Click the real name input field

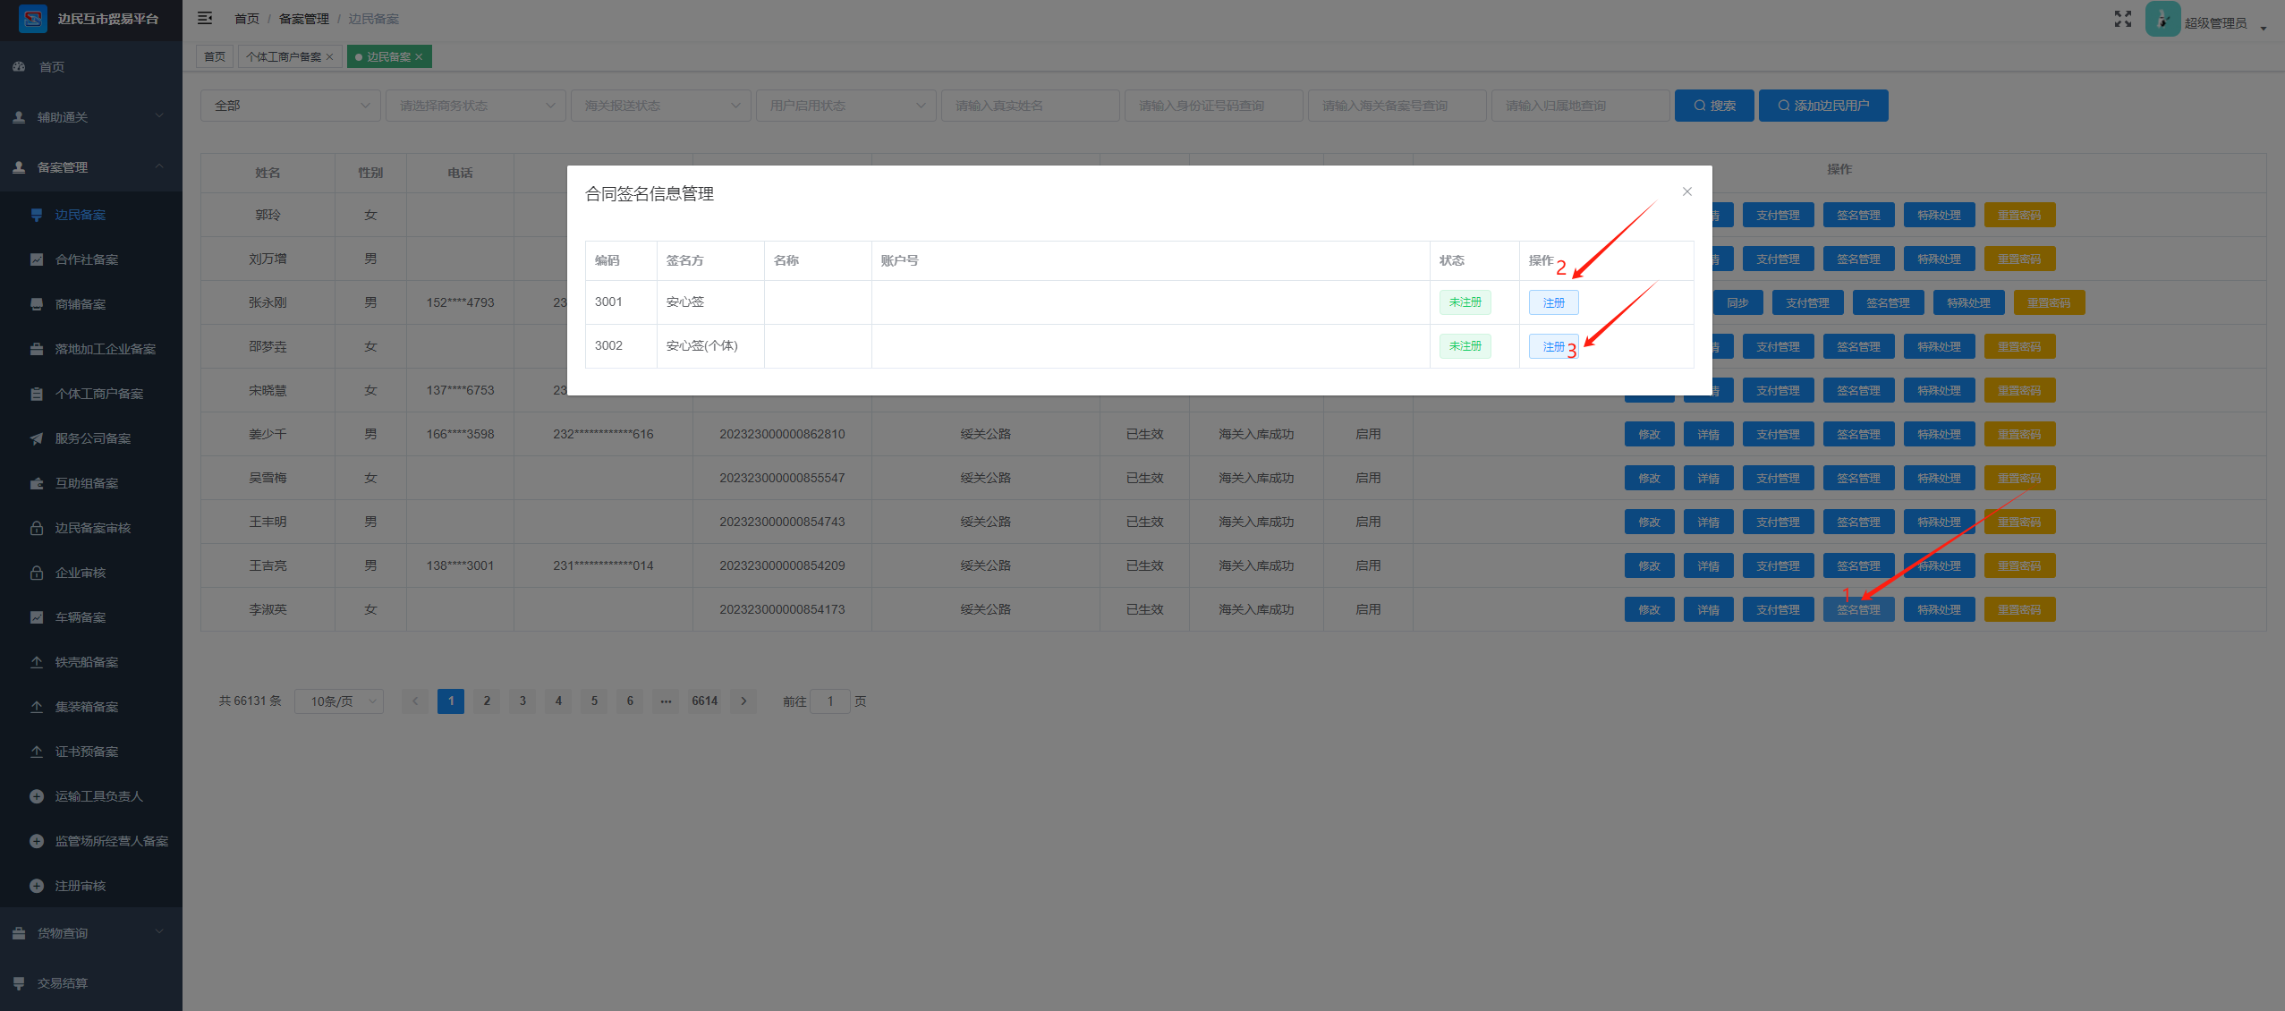pos(1031,106)
